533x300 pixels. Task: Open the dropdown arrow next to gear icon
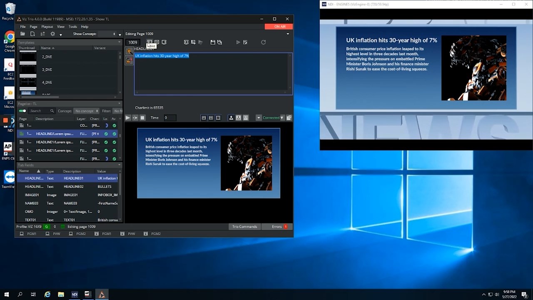click(x=61, y=35)
